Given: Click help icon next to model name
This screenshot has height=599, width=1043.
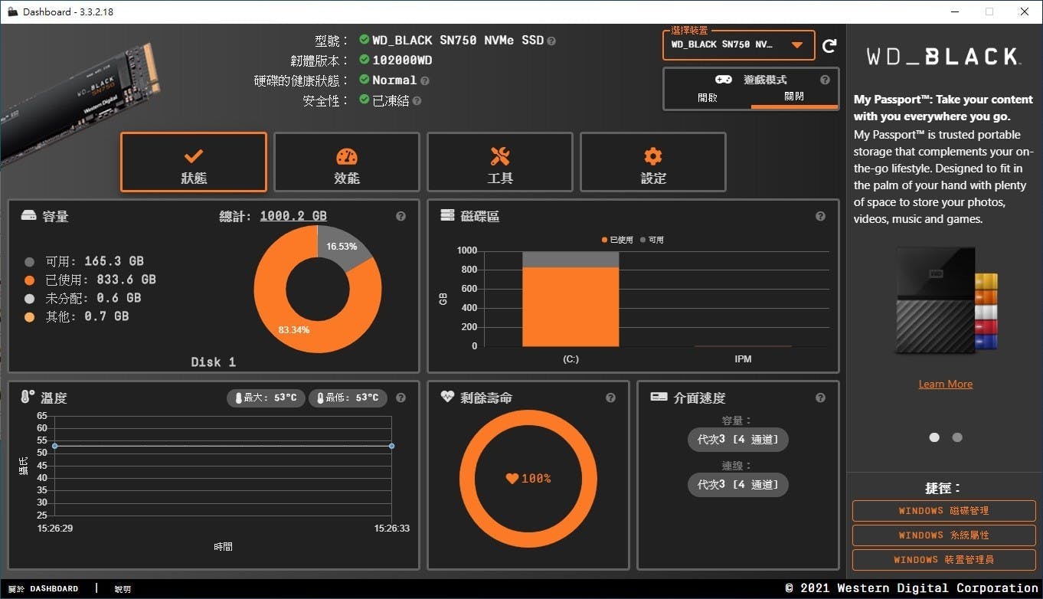Looking at the screenshot, I should [x=551, y=41].
